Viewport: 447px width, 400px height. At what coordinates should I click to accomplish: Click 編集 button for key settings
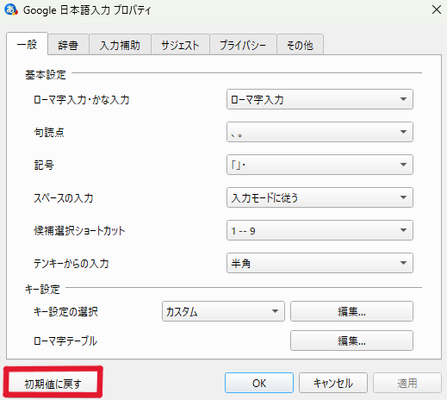(351, 311)
